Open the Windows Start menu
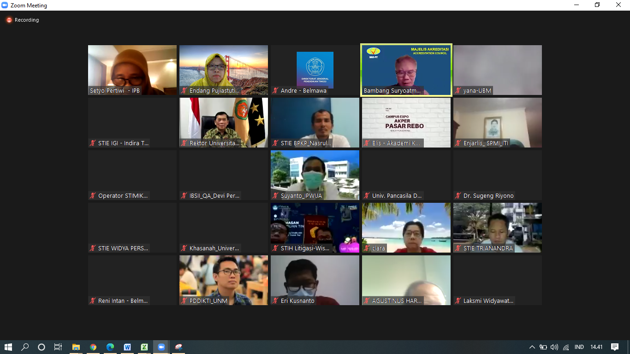 click(x=8, y=347)
